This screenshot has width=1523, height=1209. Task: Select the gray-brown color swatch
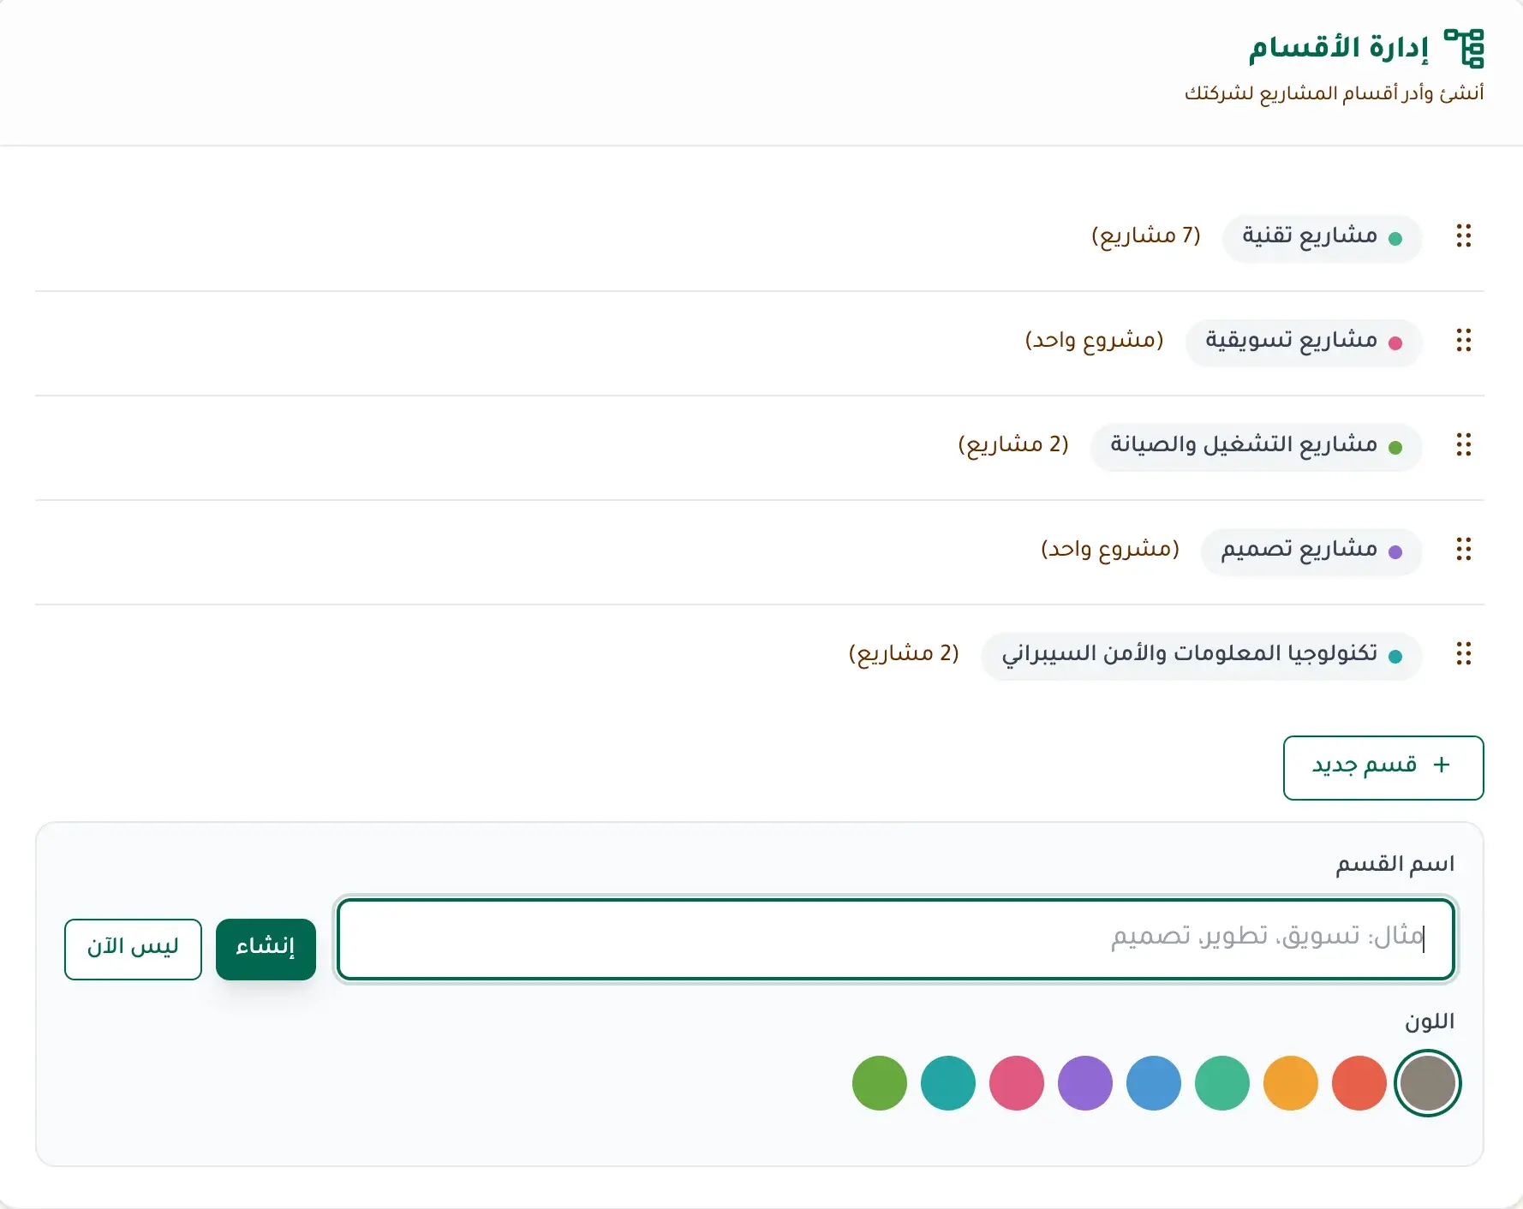1427,1083
